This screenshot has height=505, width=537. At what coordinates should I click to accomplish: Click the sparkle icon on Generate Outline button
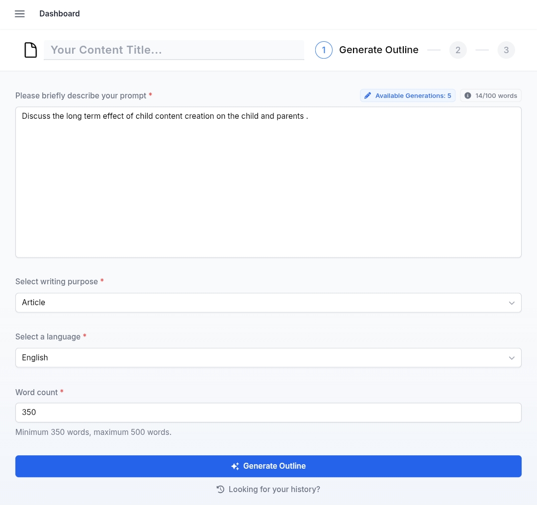(x=235, y=466)
